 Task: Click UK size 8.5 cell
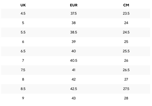coord(23,89)
